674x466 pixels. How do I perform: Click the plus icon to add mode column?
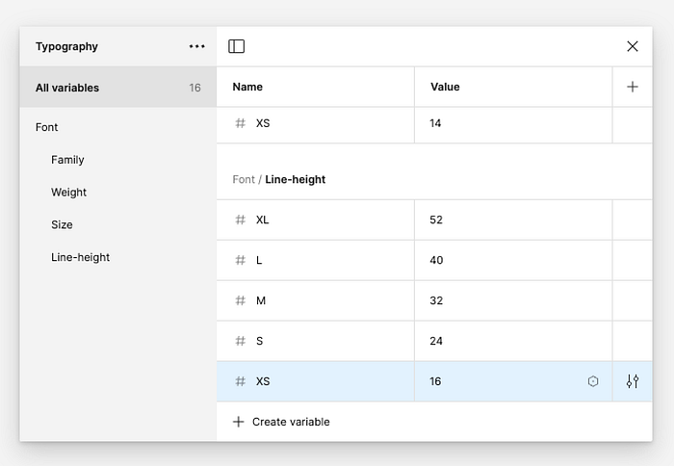tap(633, 87)
